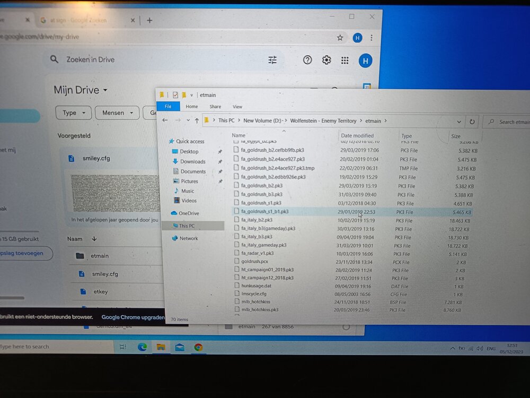
Task: Open network status in system tray
Action: coord(471,348)
